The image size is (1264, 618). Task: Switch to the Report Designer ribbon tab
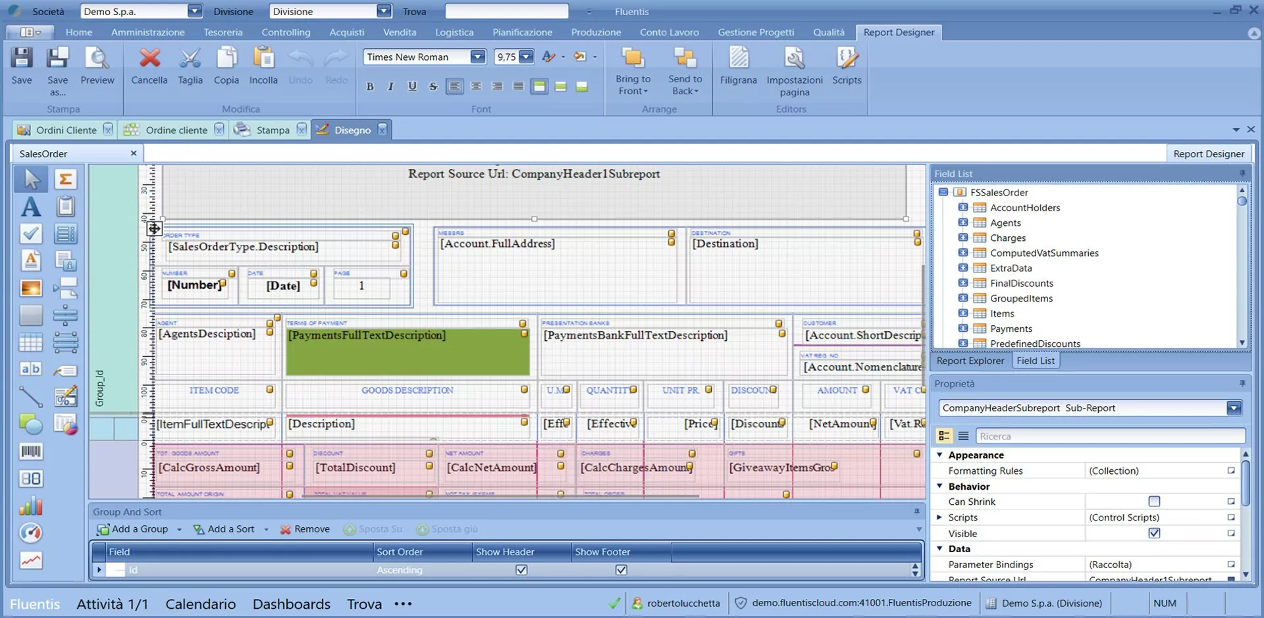899,32
